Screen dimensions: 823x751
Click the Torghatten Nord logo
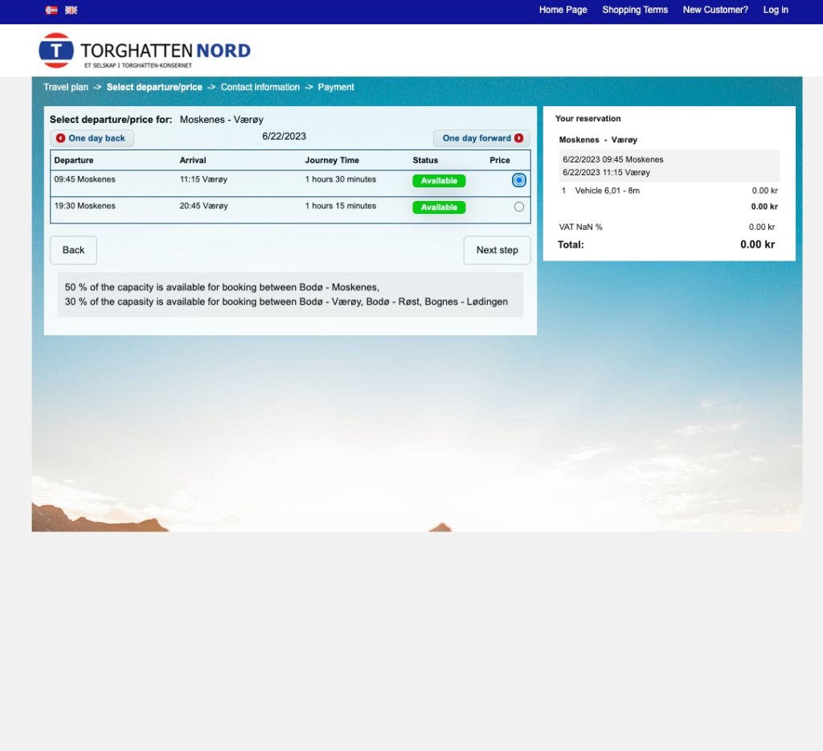coord(145,51)
